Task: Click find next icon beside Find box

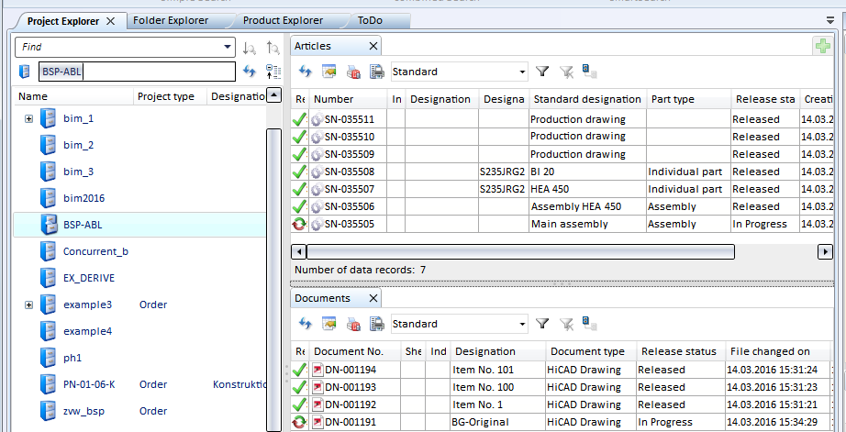Action: (249, 47)
